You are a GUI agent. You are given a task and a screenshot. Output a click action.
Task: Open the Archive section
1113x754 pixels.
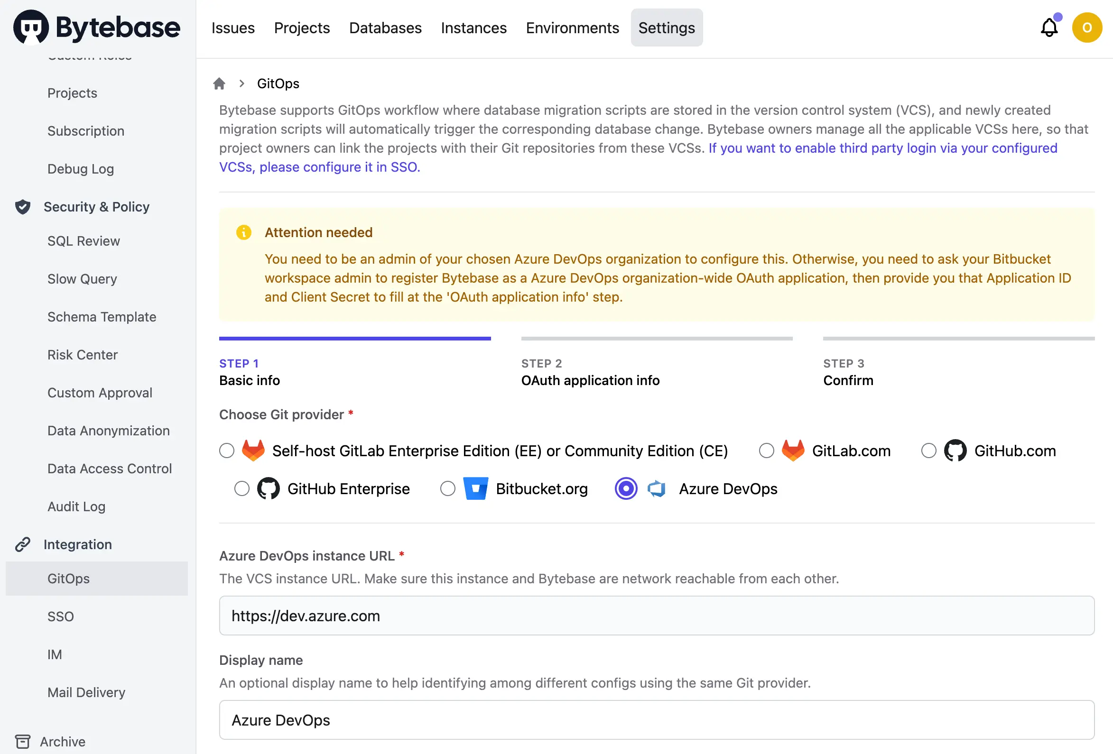point(63,742)
